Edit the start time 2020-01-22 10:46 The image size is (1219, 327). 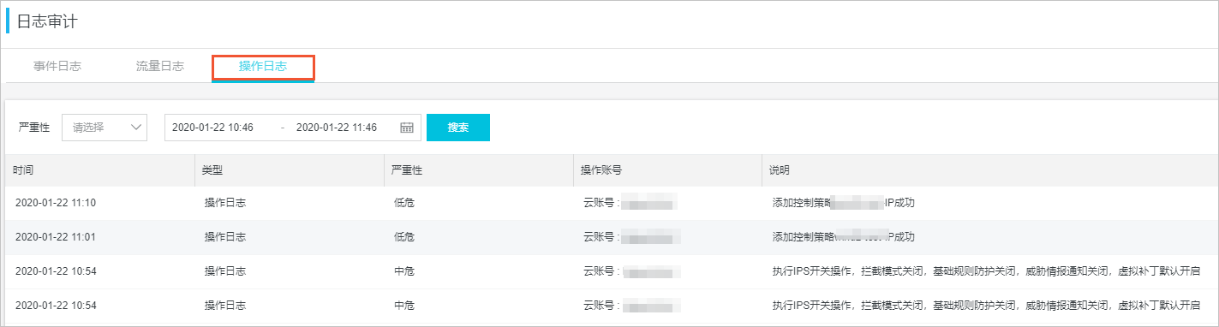212,127
